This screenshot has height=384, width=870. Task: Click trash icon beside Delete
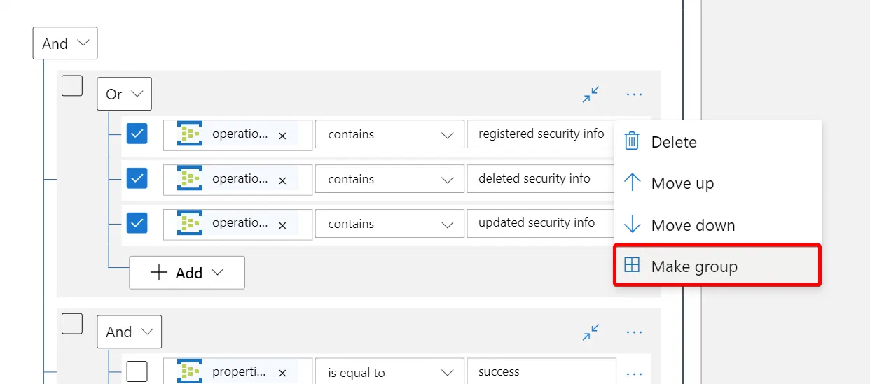632,141
